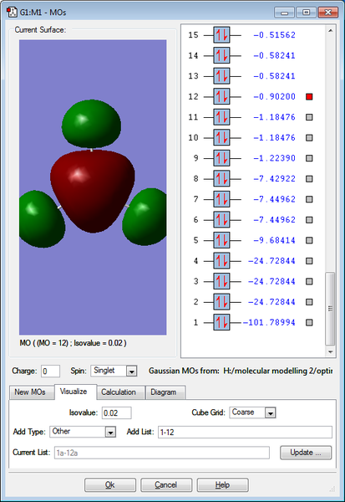Select the occupancy box of orbital 1

(x=221, y=322)
